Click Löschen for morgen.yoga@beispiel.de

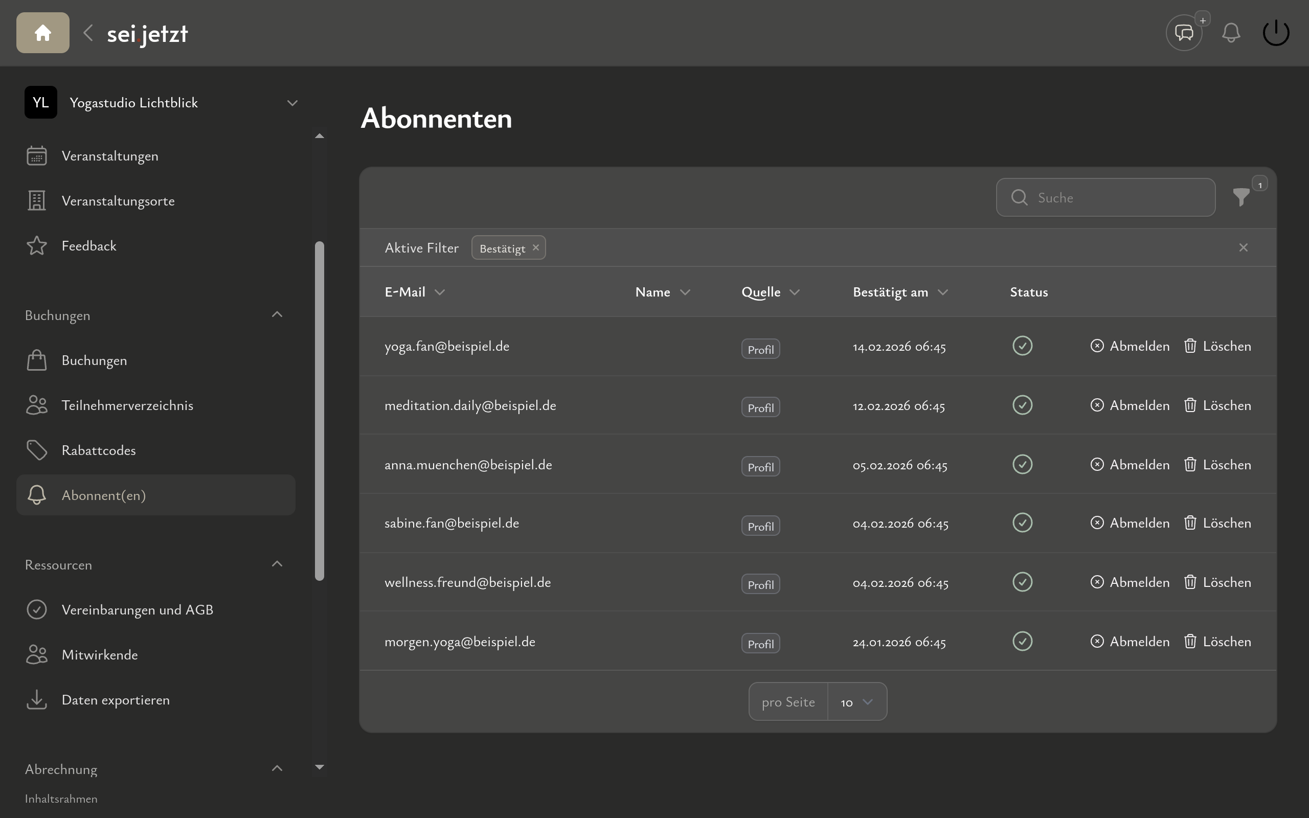pos(1217,642)
